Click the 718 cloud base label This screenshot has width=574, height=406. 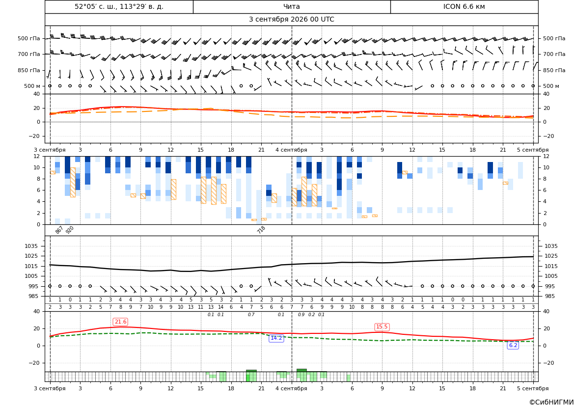click(x=261, y=230)
